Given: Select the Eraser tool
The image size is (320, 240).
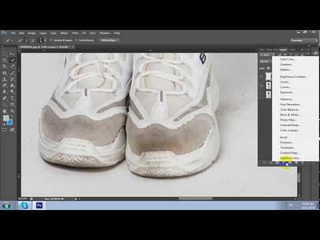Looking at the screenshot, I should point(5,85).
